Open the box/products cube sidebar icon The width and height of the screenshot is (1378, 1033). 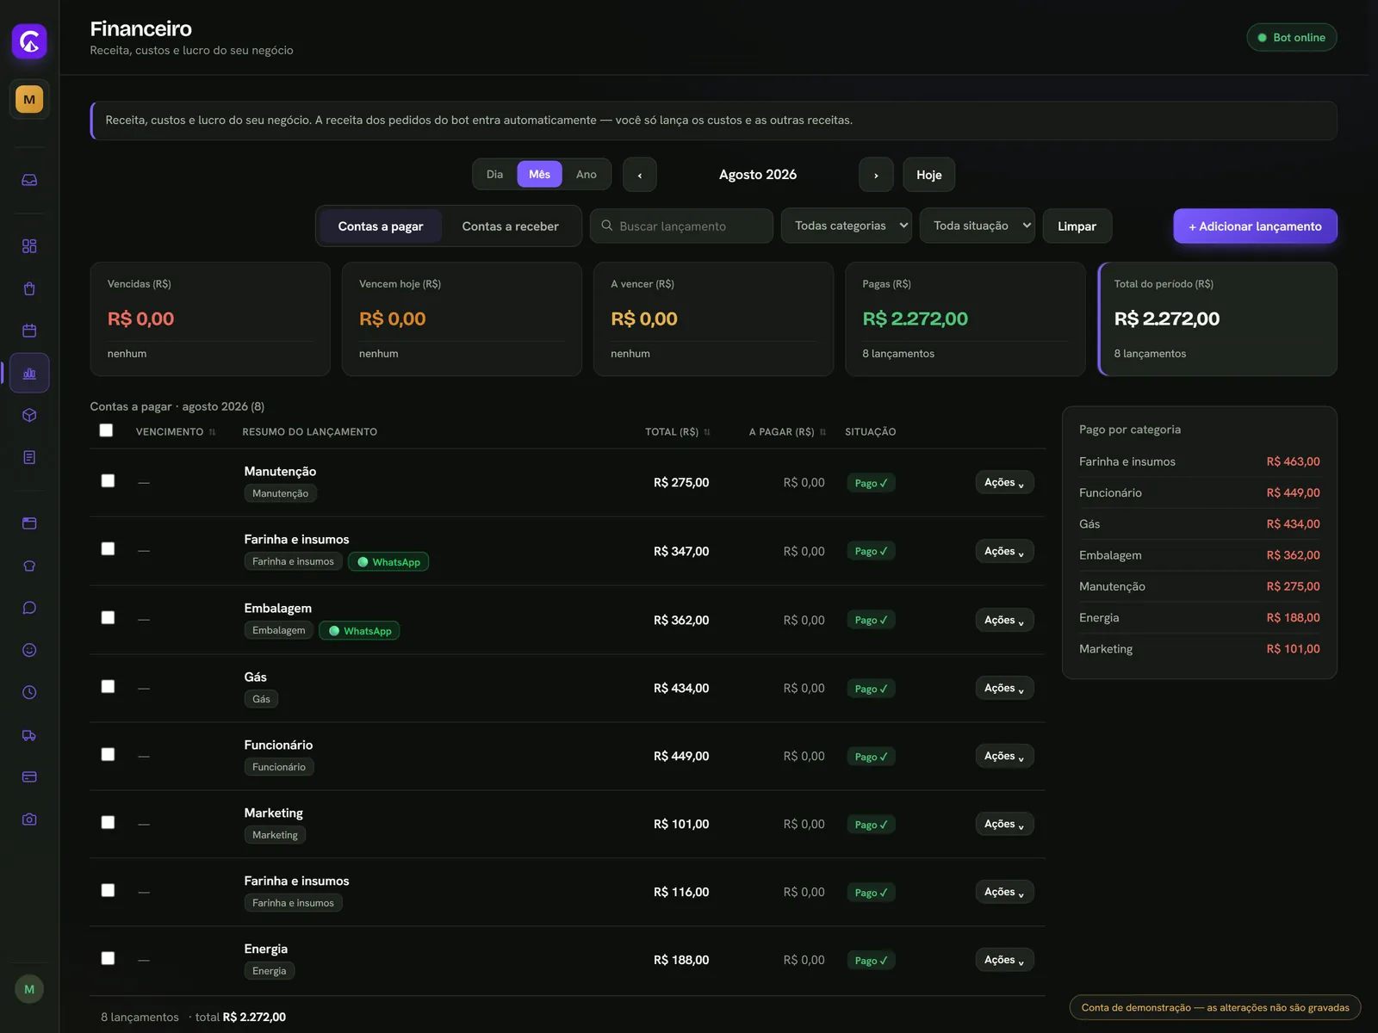point(29,415)
